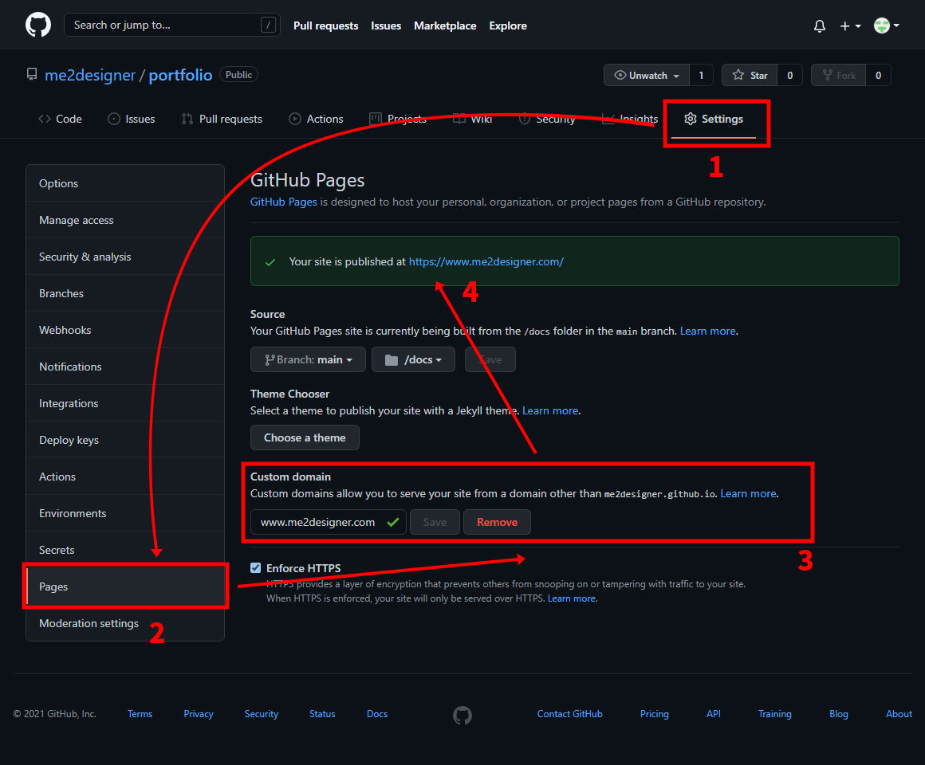Click the branch icon on Branch: main
The width and height of the screenshot is (925, 765).
coord(270,360)
